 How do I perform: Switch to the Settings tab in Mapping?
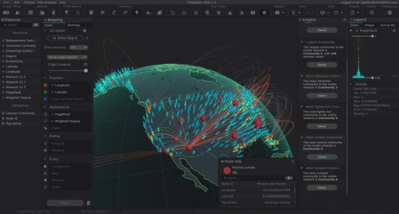click(x=74, y=25)
